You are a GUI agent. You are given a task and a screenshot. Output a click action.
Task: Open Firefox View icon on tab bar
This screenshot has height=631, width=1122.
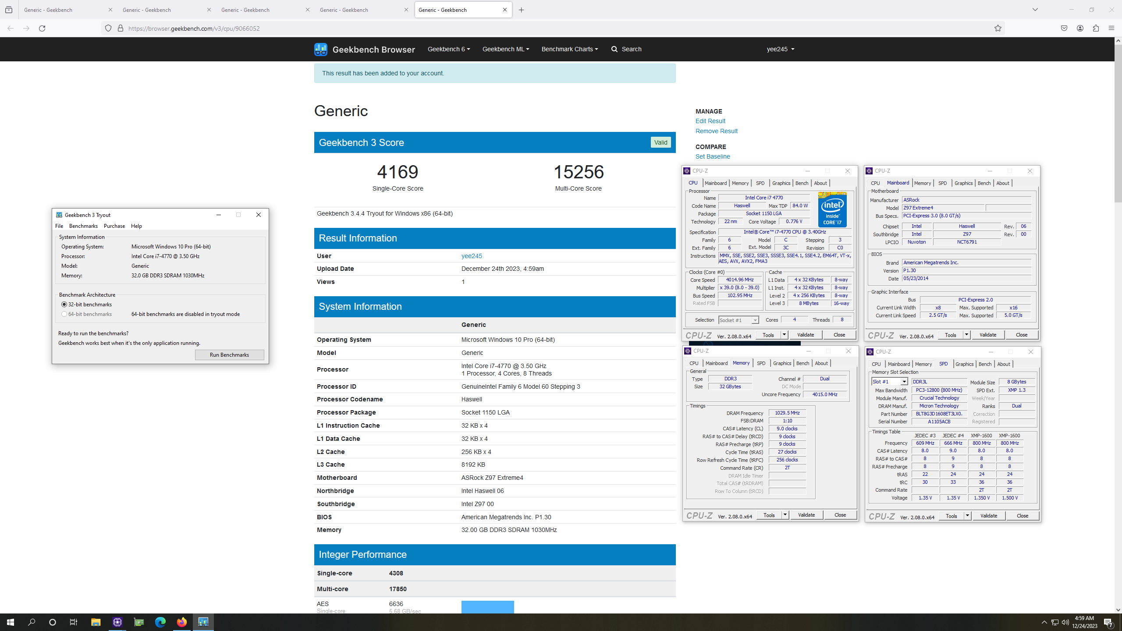click(x=9, y=10)
